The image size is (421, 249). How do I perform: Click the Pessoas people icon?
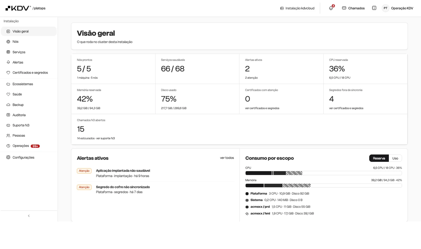point(8,136)
